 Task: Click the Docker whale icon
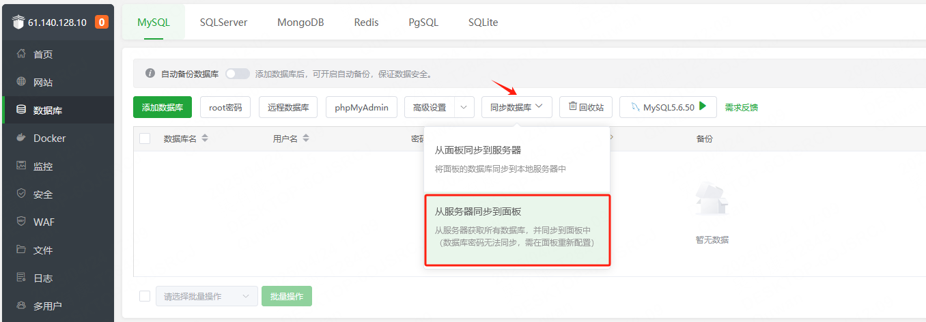pos(21,138)
